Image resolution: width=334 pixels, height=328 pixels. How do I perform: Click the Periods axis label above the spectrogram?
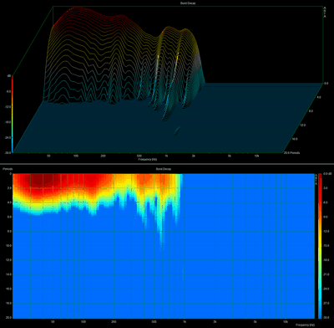tap(8, 169)
